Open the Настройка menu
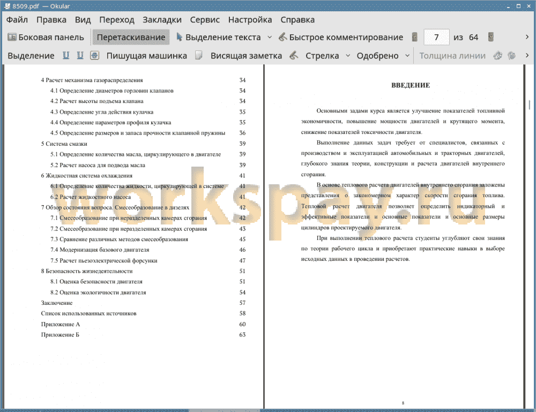This screenshot has height=412, width=536. tap(250, 20)
